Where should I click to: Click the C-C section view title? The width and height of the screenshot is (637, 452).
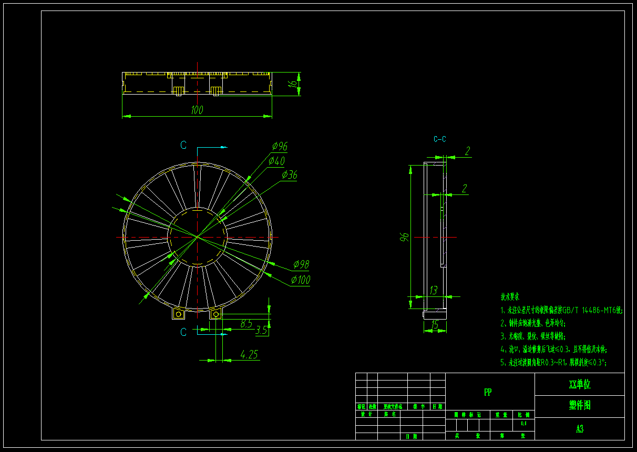pyautogui.click(x=440, y=139)
